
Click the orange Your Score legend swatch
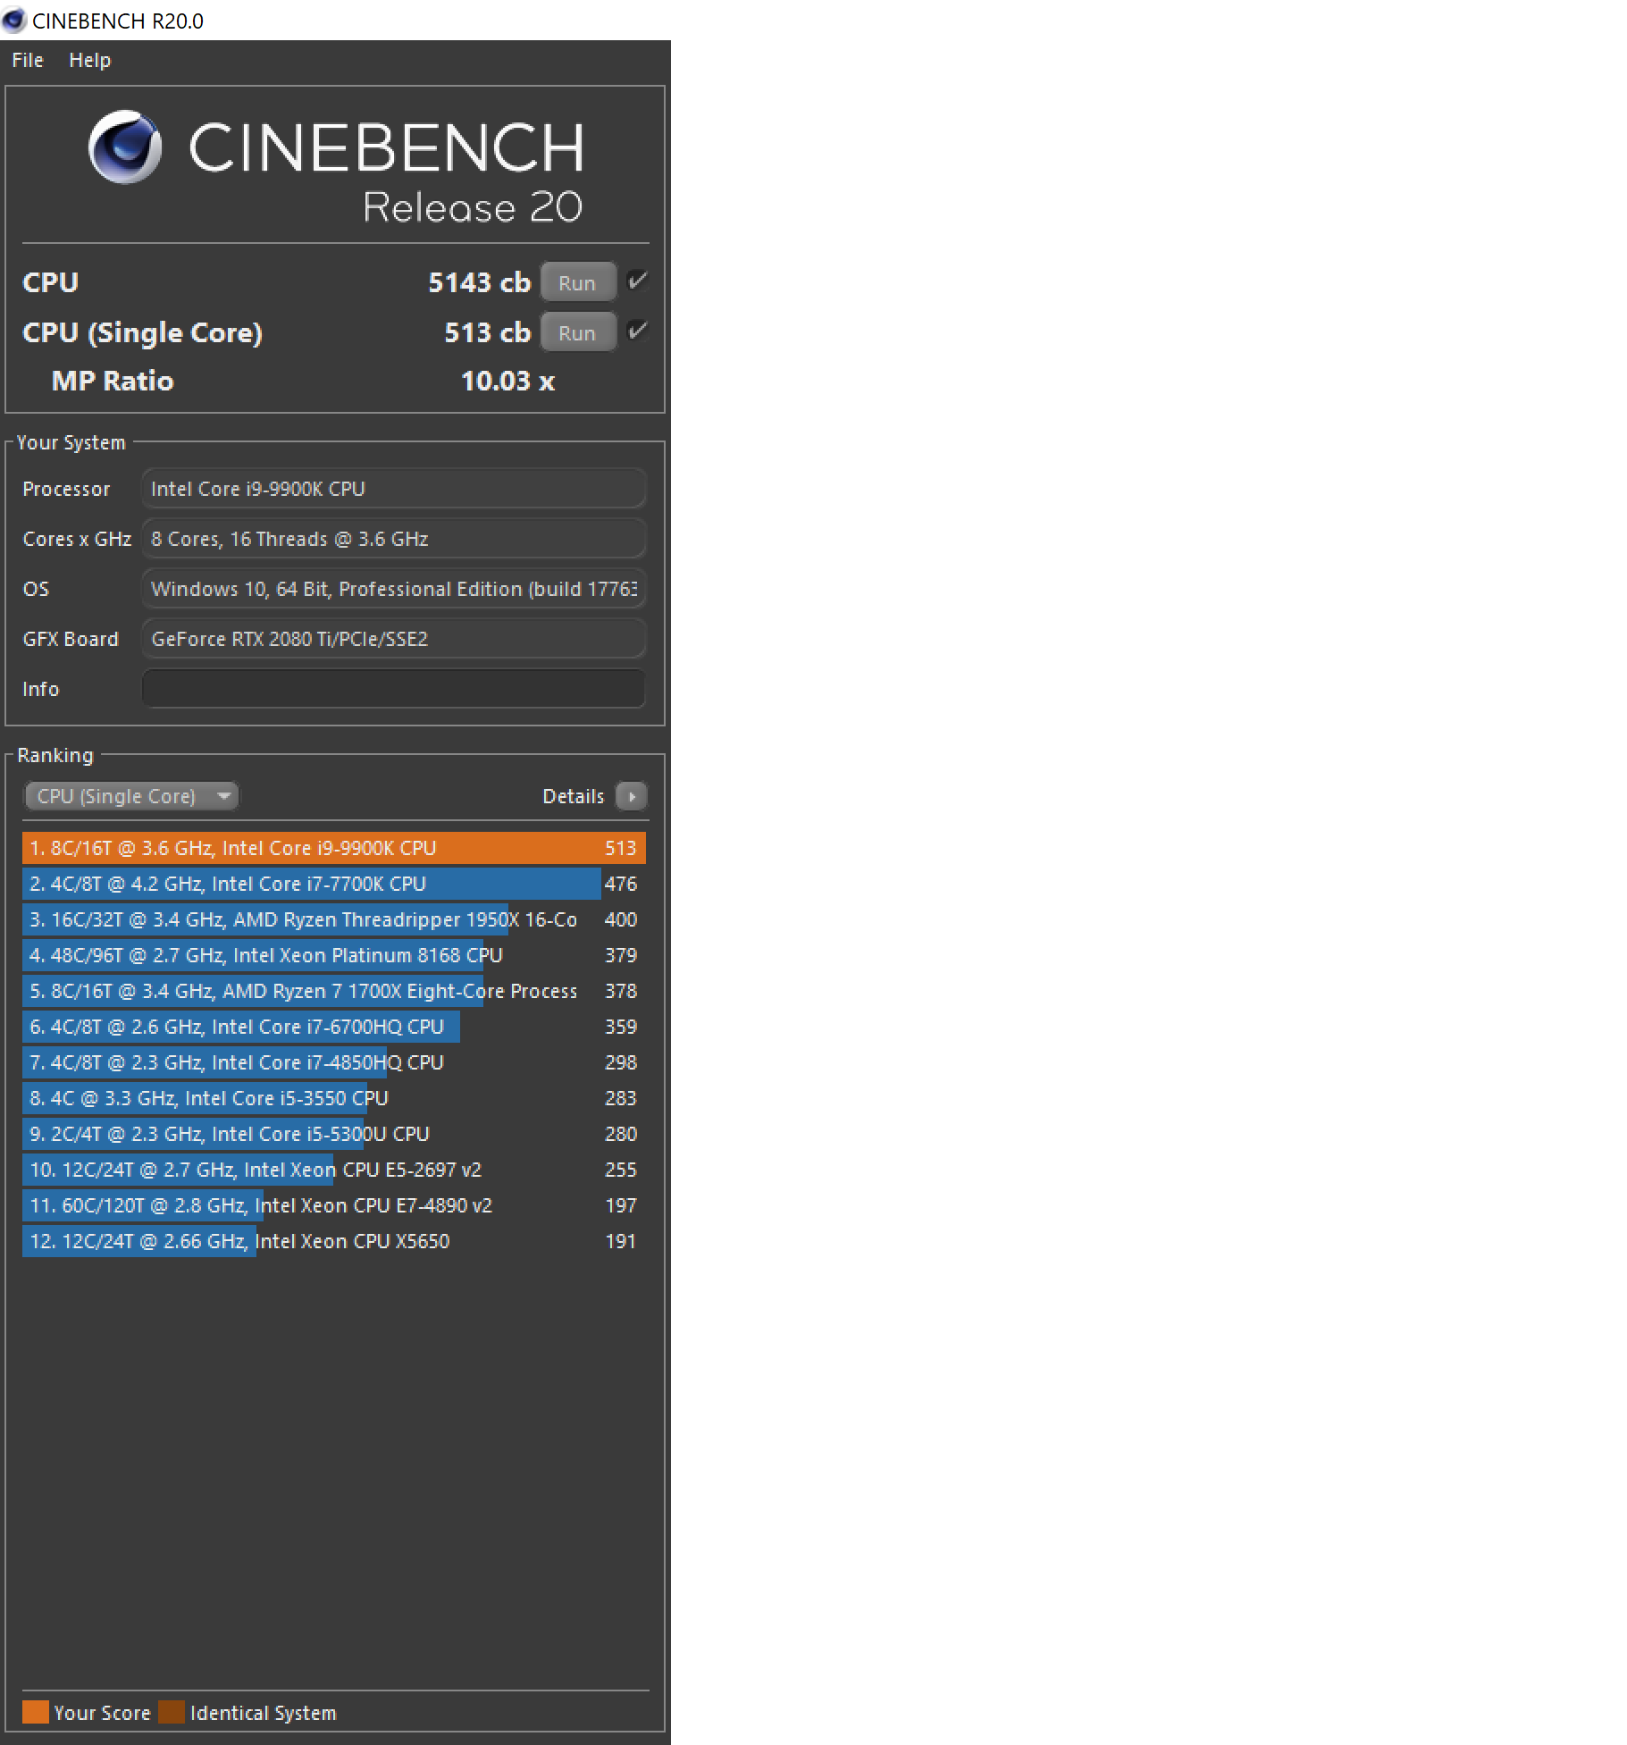pos(35,1711)
